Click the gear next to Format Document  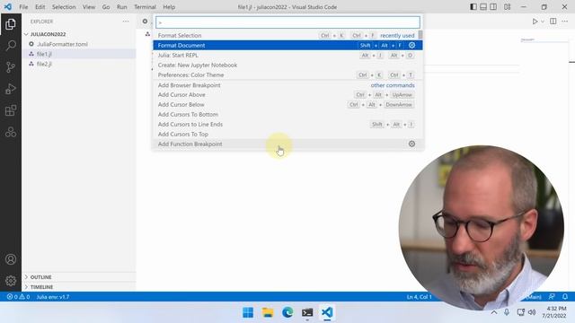click(411, 46)
